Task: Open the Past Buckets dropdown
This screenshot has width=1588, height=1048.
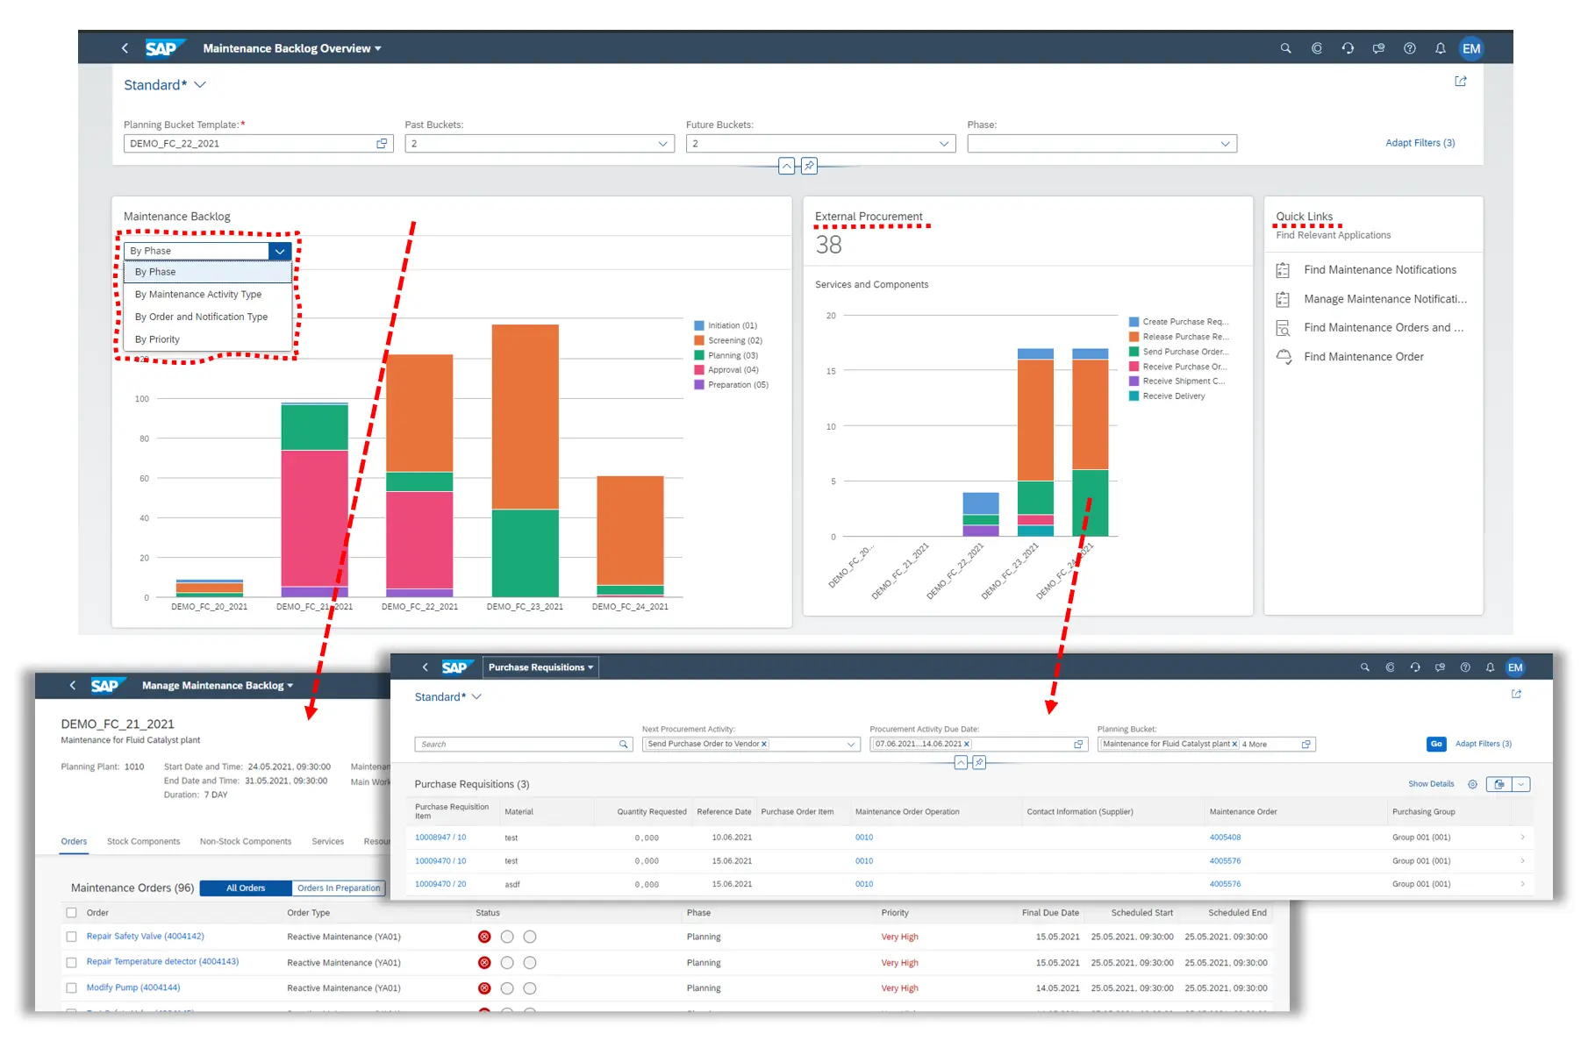Action: (x=663, y=144)
